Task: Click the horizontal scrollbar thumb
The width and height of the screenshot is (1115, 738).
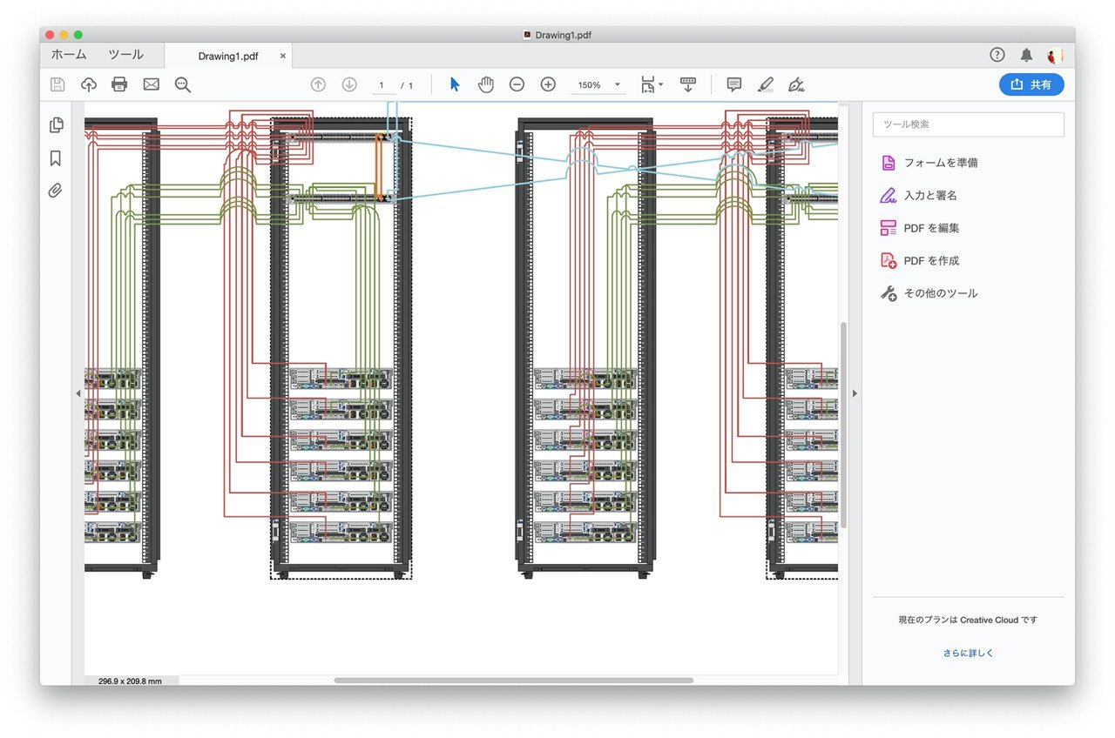Action: [x=513, y=681]
